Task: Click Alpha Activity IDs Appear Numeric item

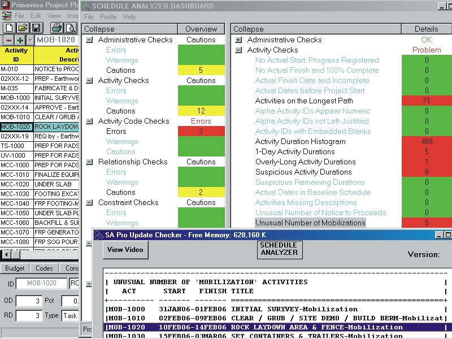Action: [313, 111]
